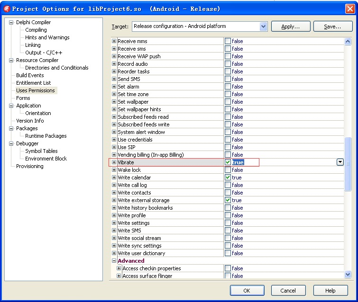The image size is (358, 302).
Task: Enable the Wake lock checkbox
Action: coord(228,170)
